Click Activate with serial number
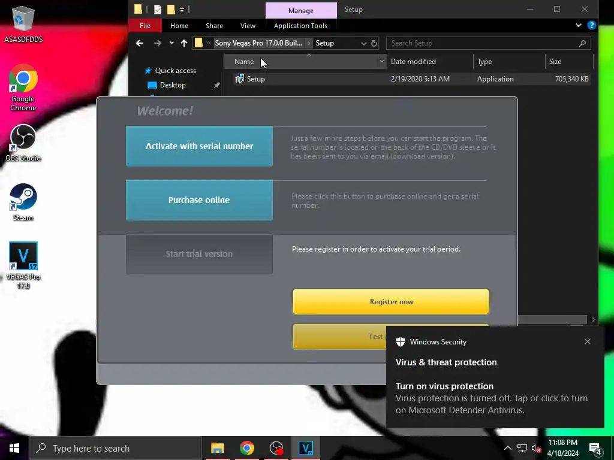The height and width of the screenshot is (460, 614). 199,146
